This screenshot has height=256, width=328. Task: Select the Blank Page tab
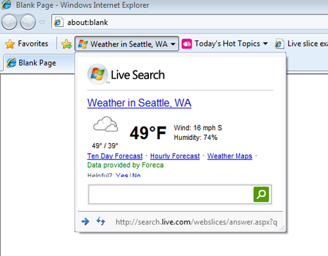coord(39,63)
